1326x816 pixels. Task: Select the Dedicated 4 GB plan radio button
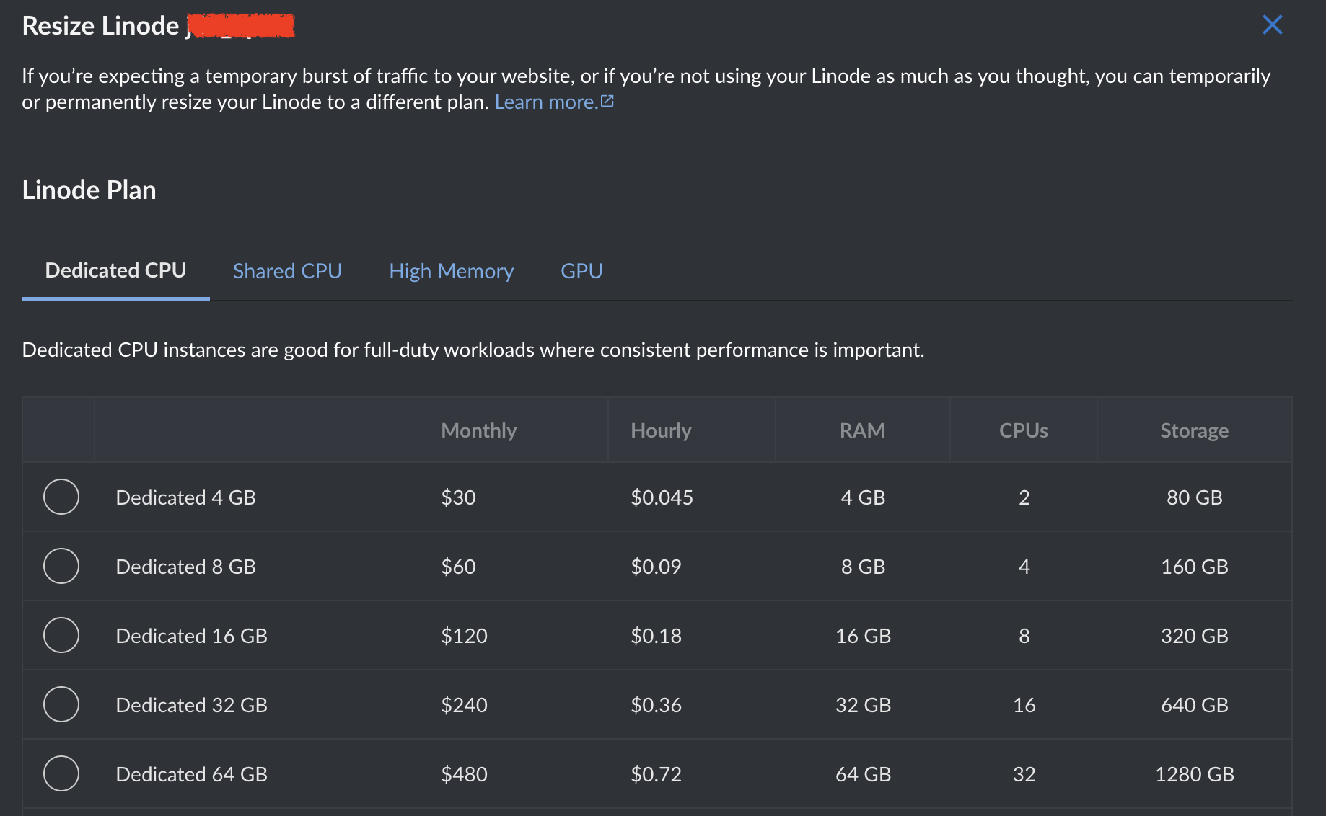(61, 497)
